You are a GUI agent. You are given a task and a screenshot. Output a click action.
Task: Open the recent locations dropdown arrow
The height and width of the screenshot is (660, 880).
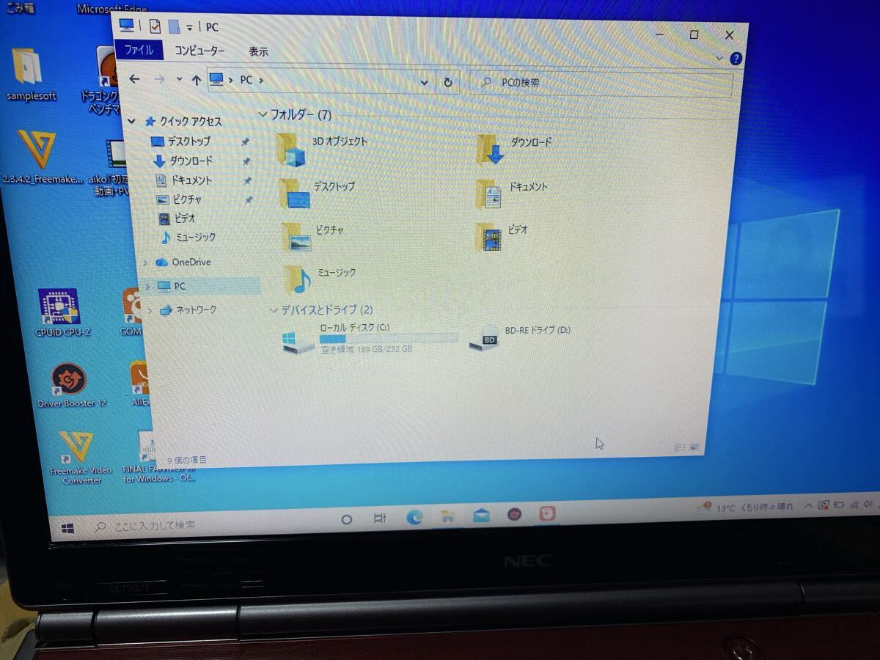[179, 79]
